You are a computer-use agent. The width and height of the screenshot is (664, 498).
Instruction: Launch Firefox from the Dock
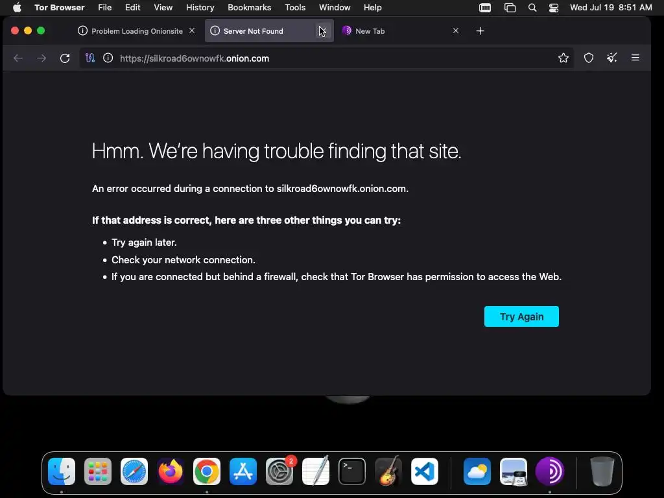[171, 471]
